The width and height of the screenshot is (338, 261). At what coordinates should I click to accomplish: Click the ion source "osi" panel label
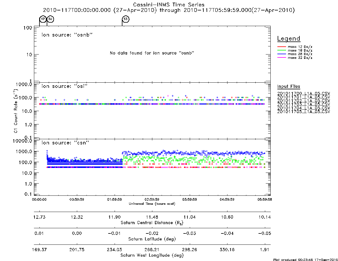pos(64,86)
